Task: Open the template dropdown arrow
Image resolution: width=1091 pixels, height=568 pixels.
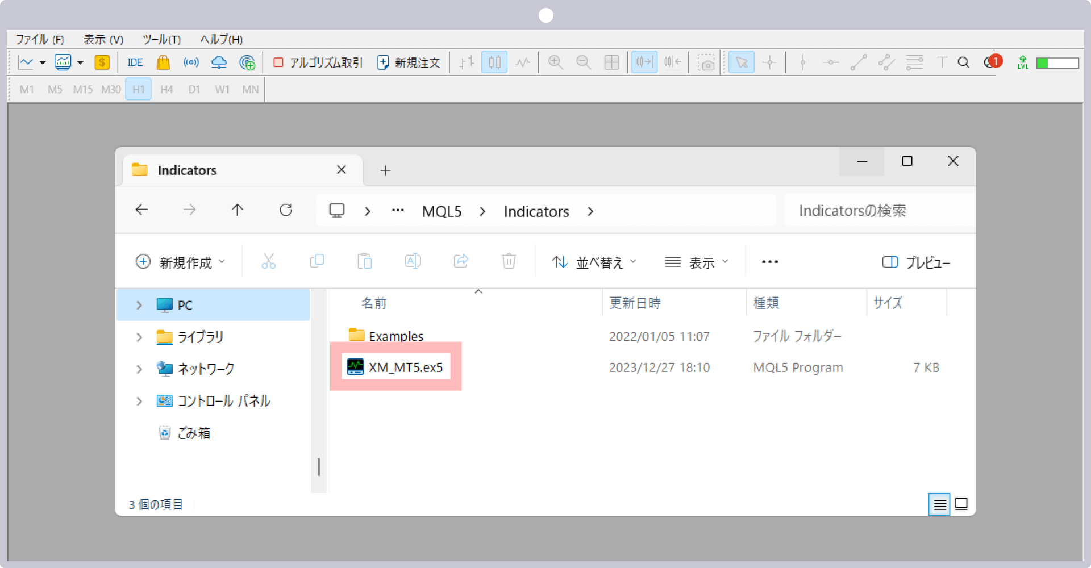Action: 80,62
